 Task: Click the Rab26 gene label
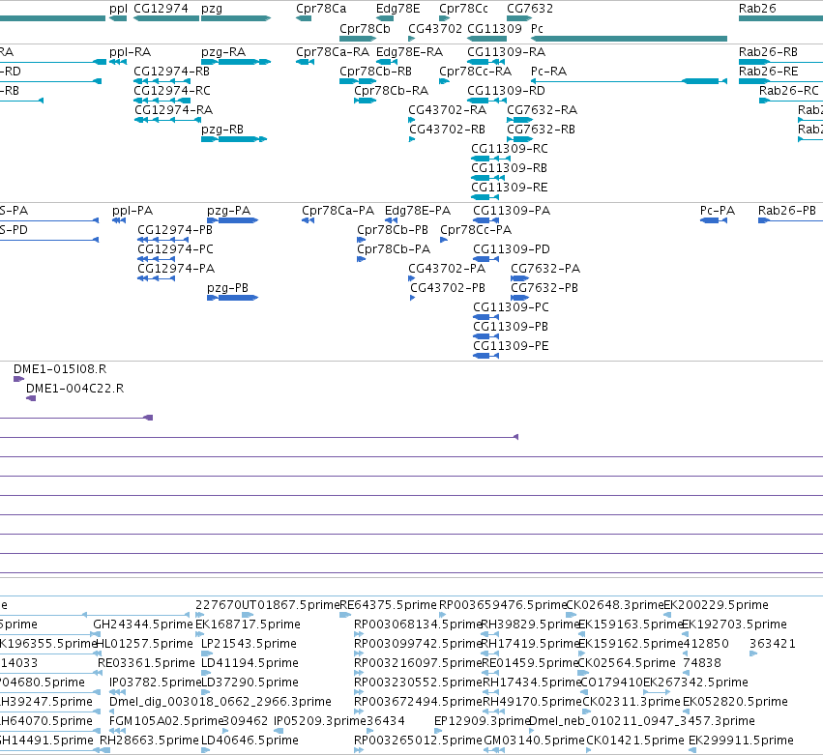point(757,9)
